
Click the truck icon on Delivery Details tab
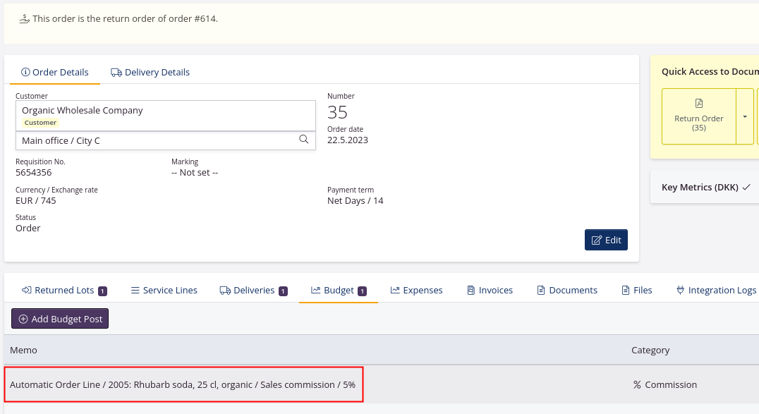tap(116, 73)
